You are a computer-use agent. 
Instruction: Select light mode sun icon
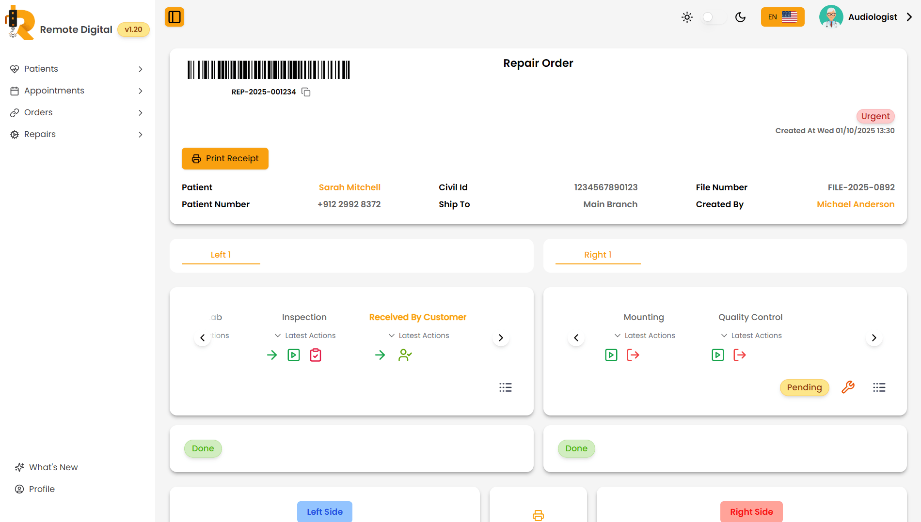[x=687, y=17]
